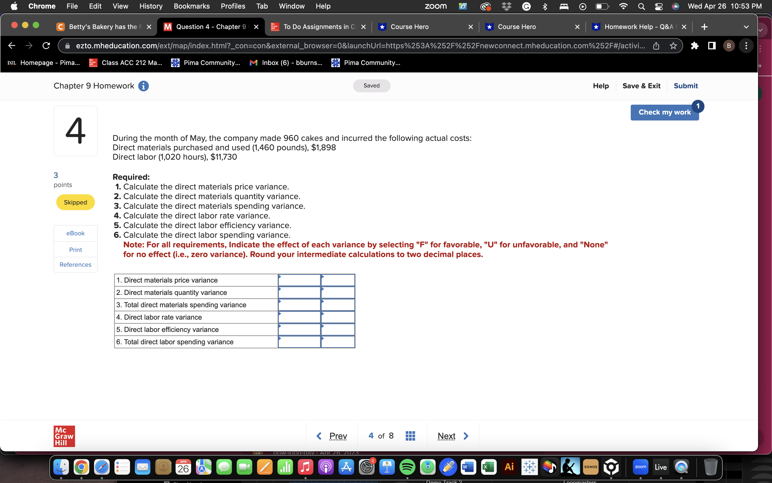Open Microsoft Excel from the Dock
This screenshot has height=483, width=772.
[489, 467]
